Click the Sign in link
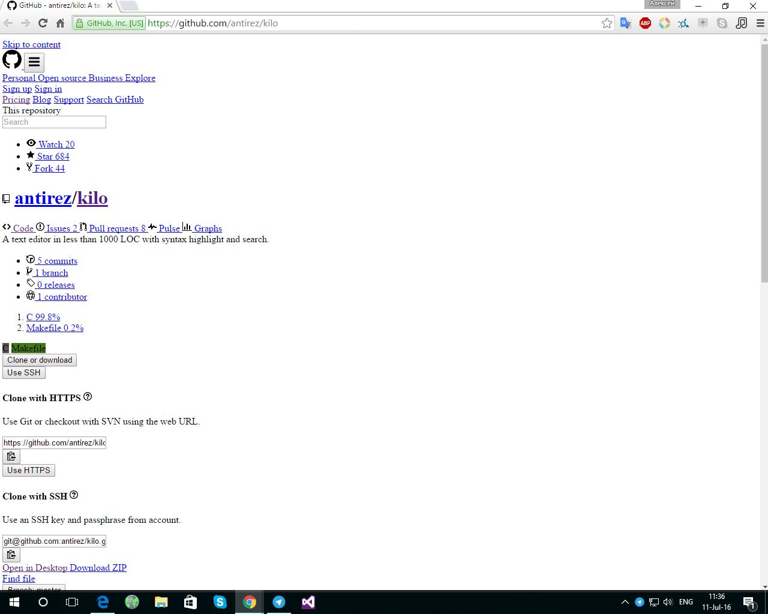Screen dimensions: 768x614 tap(48, 89)
